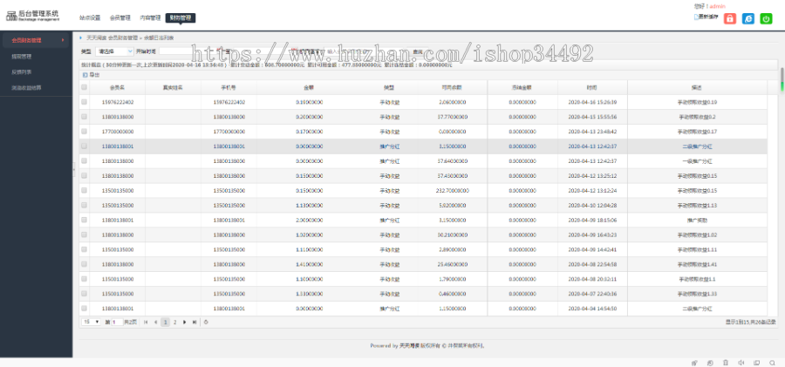
Task: Click the trash icon at bottom right
Action: click(726, 363)
